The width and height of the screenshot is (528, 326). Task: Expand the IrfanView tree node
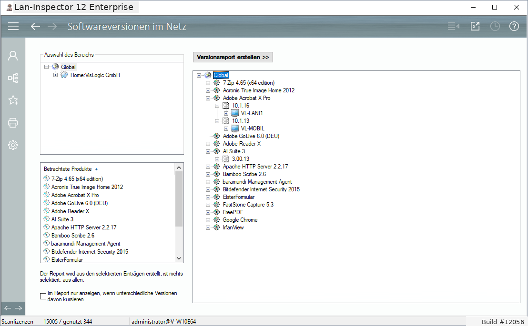click(208, 227)
